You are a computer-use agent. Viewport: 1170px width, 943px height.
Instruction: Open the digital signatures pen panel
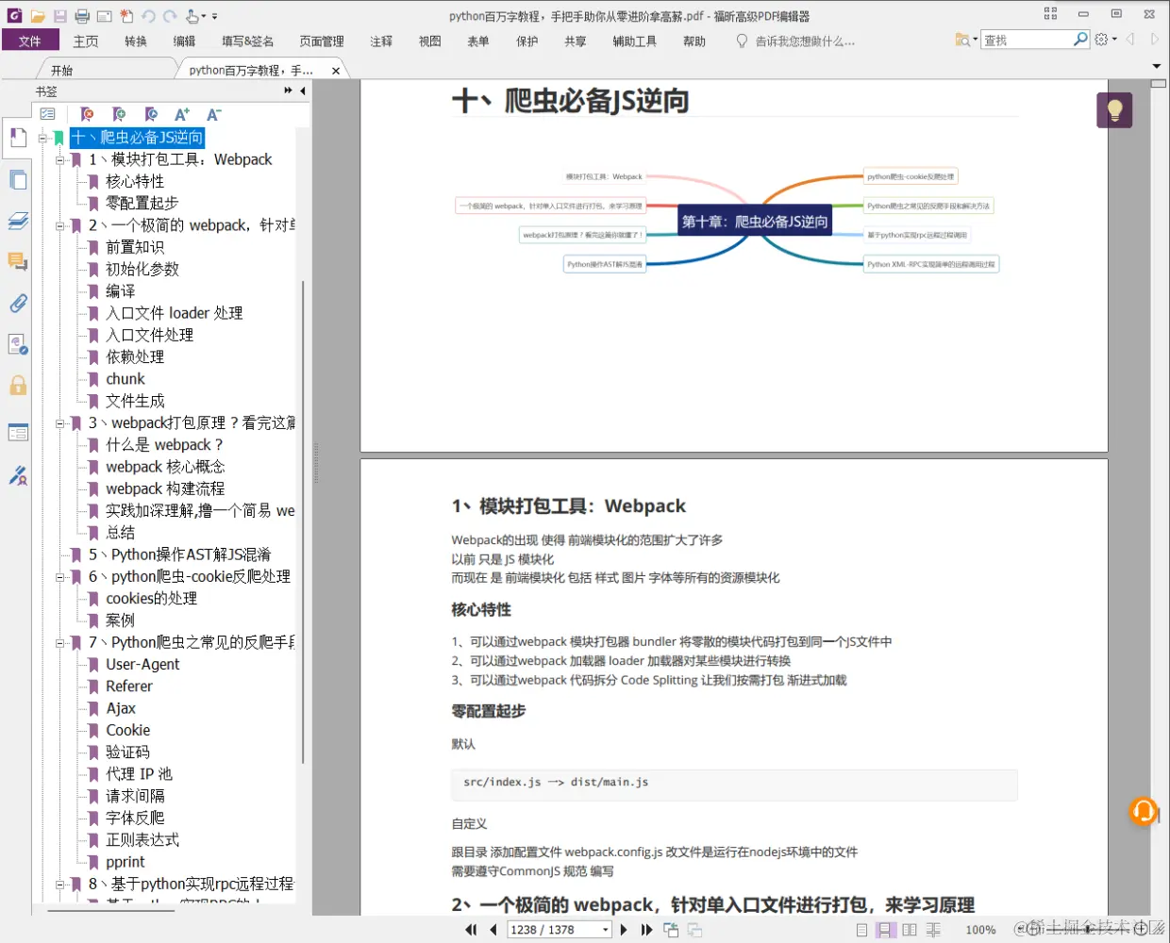(x=17, y=475)
